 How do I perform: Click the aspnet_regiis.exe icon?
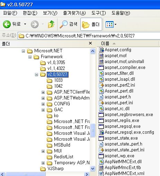pyautogui.click(x=101, y=121)
